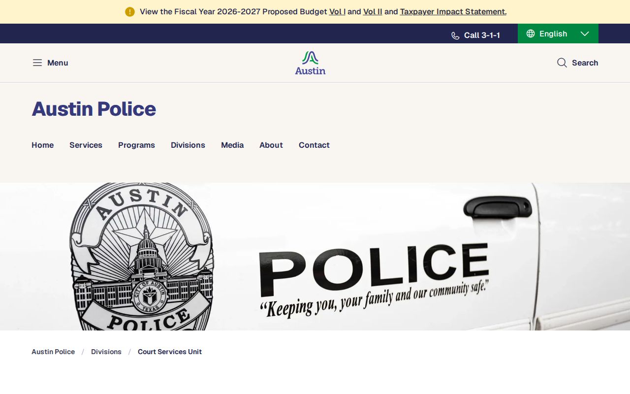
Task: Open the Home nav item
Action: pyautogui.click(x=43, y=145)
